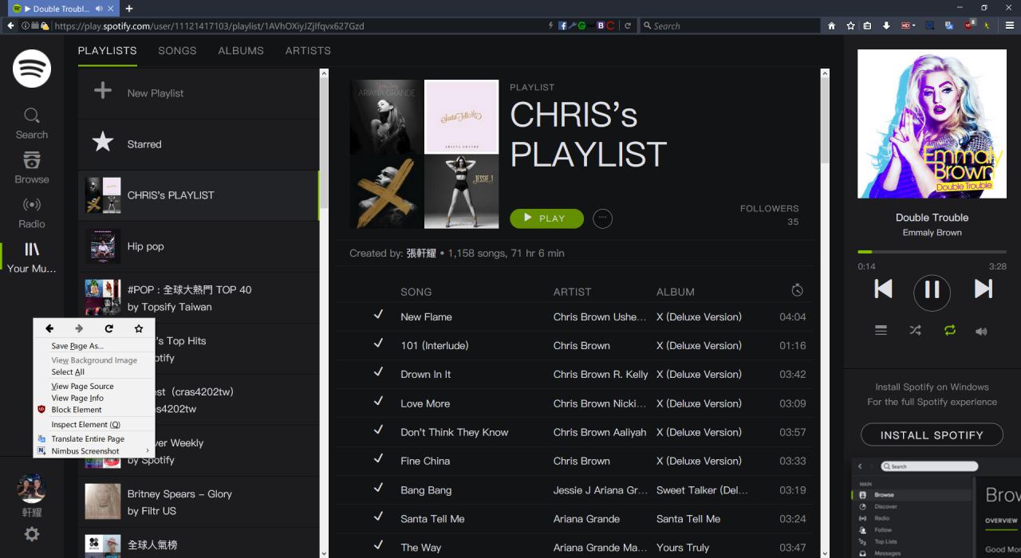Screen dimensions: 1021x558
Task: Click the Spotify logo in the sidebar
Action: click(32, 69)
